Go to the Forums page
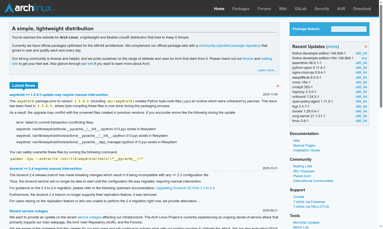The image size is (383, 229). click(264, 9)
